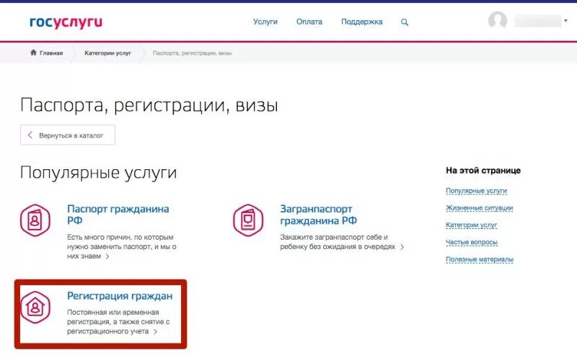Click the 'Есть много причин' description text
Viewport: 577px width, 355px height.
[122, 246]
